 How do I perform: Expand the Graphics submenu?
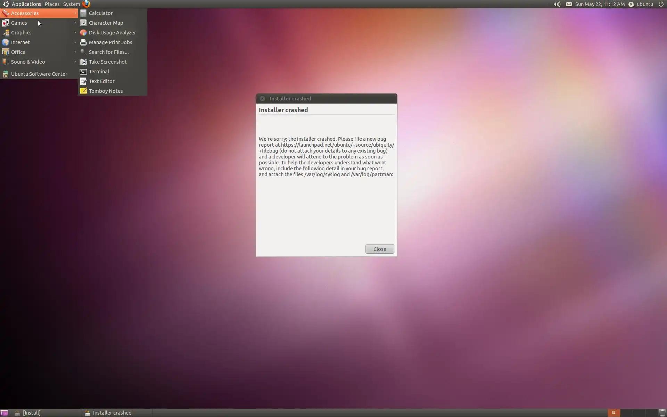click(x=21, y=33)
